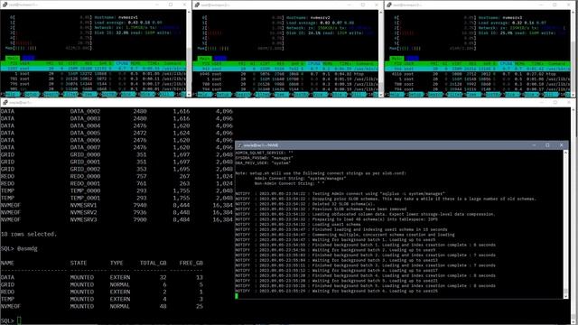The image size is (578, 325).
Task: Click F9 Kill in nvmesrv2 htop window
Action: [359, 94]
